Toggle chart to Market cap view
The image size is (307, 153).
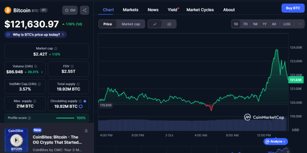tap(131, 24)
